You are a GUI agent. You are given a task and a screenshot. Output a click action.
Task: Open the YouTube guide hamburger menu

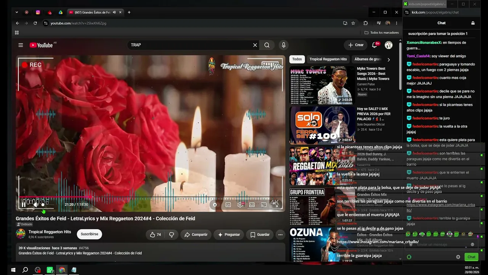click(x=21, y=45)
